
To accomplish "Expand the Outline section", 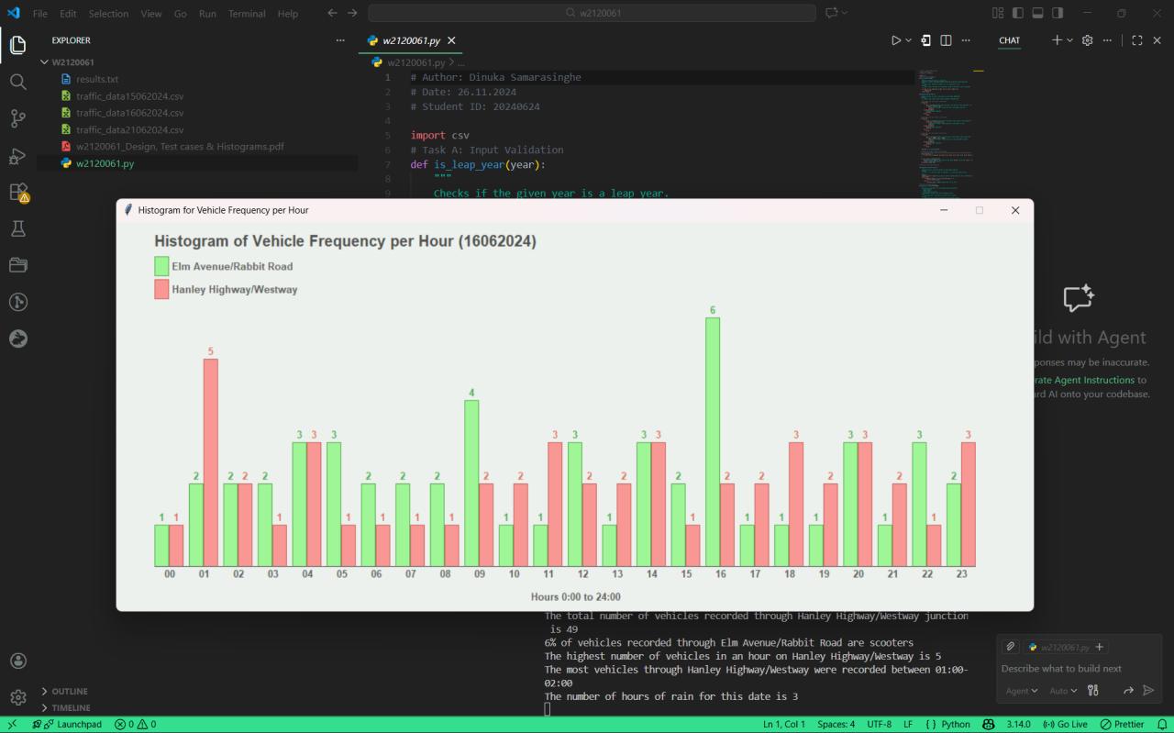I will (70, 691).
